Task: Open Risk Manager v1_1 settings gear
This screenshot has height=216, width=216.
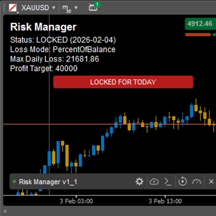Action: [x=139, y=181]
